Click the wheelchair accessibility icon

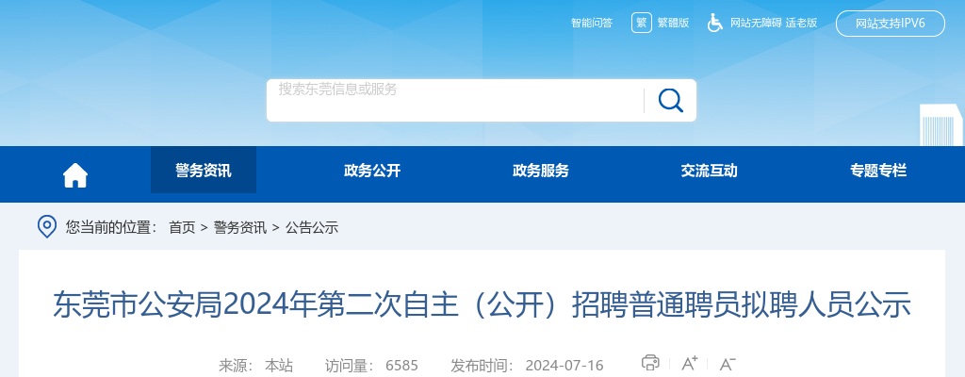715,23
